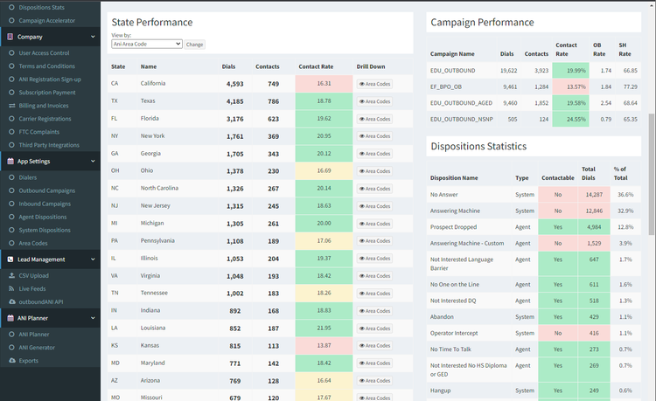Open Pennsylvania Area Codes
The width and height of the screenshot is (656, 401).
coord(375,241)
